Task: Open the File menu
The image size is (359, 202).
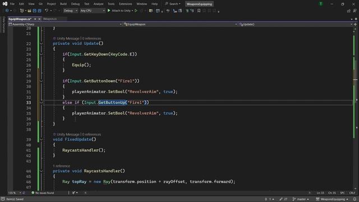Action: pyautogui.click(x=12, y=4)
